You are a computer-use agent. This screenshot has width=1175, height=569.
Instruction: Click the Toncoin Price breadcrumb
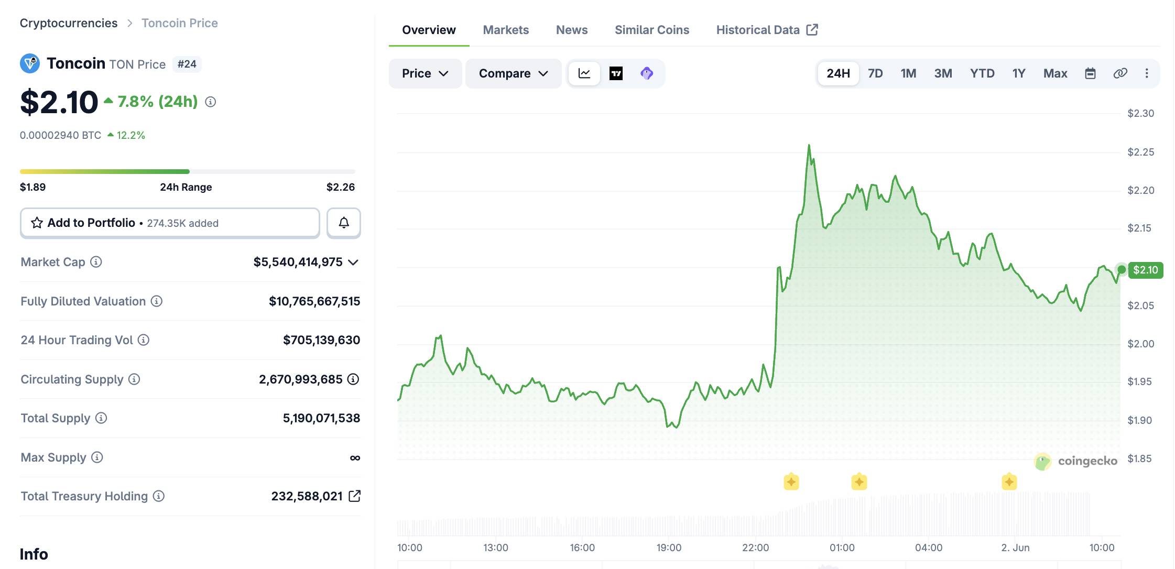(x=180, y=23)
